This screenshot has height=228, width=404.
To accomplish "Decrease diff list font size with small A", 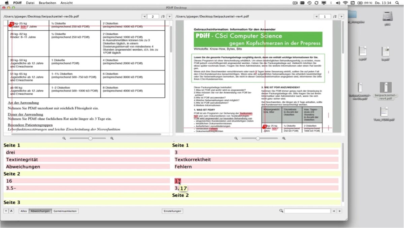I will point(6,211).
